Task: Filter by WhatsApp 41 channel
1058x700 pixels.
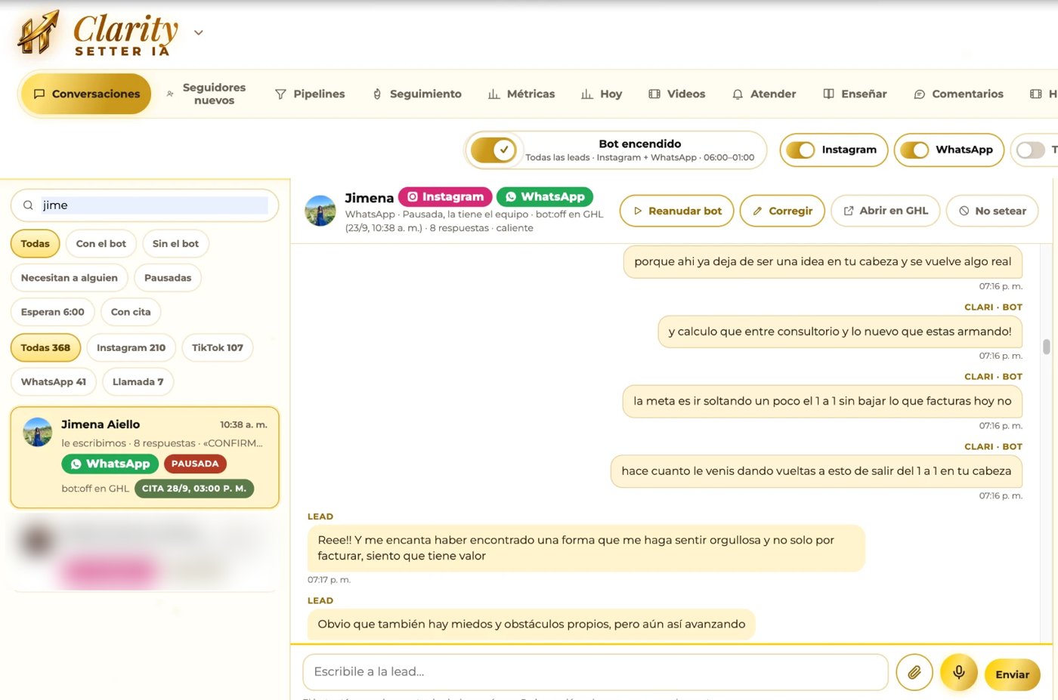Action: pos(54,382)
